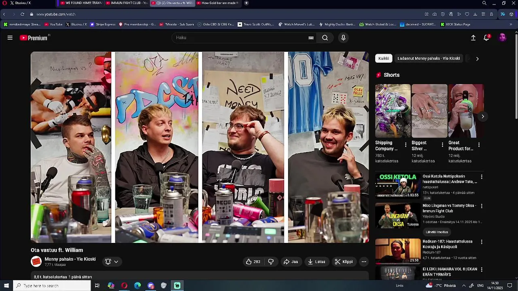Open options for EI LEIKI HAMARA VOL 8 video
The height and width of the screenshot is (291, 518).
click(x=482, y=270)
